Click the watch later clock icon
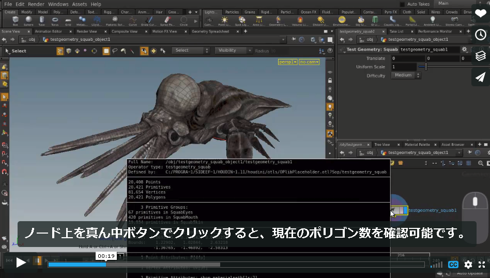The height and width of the screenshot is (278, 490). pyautogui.click(x=481, y=35)
